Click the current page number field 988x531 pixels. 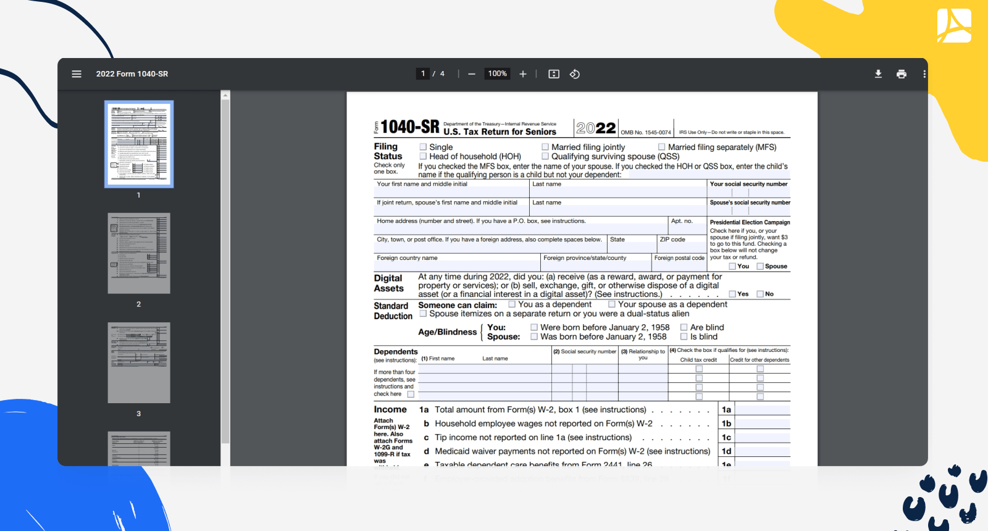pos(423,73)
